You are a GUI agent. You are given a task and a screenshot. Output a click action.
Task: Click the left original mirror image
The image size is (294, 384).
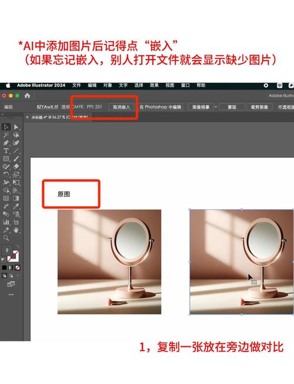pos(109,262)
